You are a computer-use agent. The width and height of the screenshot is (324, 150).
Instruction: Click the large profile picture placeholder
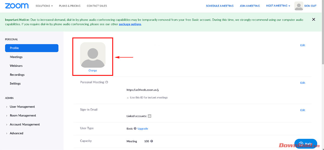click(93, 55)
